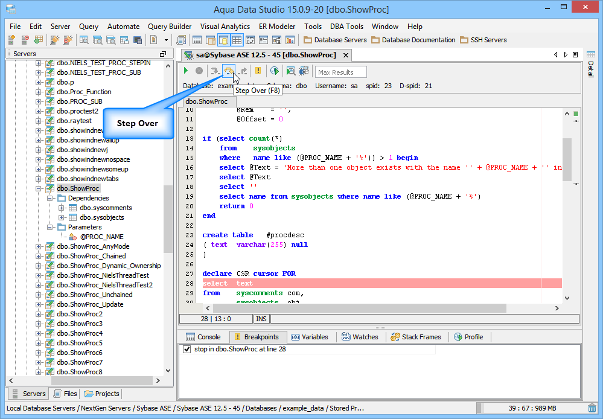Click the SSH Servers toolbar button
Screen dimensions: 603x419
click(483, 40)
